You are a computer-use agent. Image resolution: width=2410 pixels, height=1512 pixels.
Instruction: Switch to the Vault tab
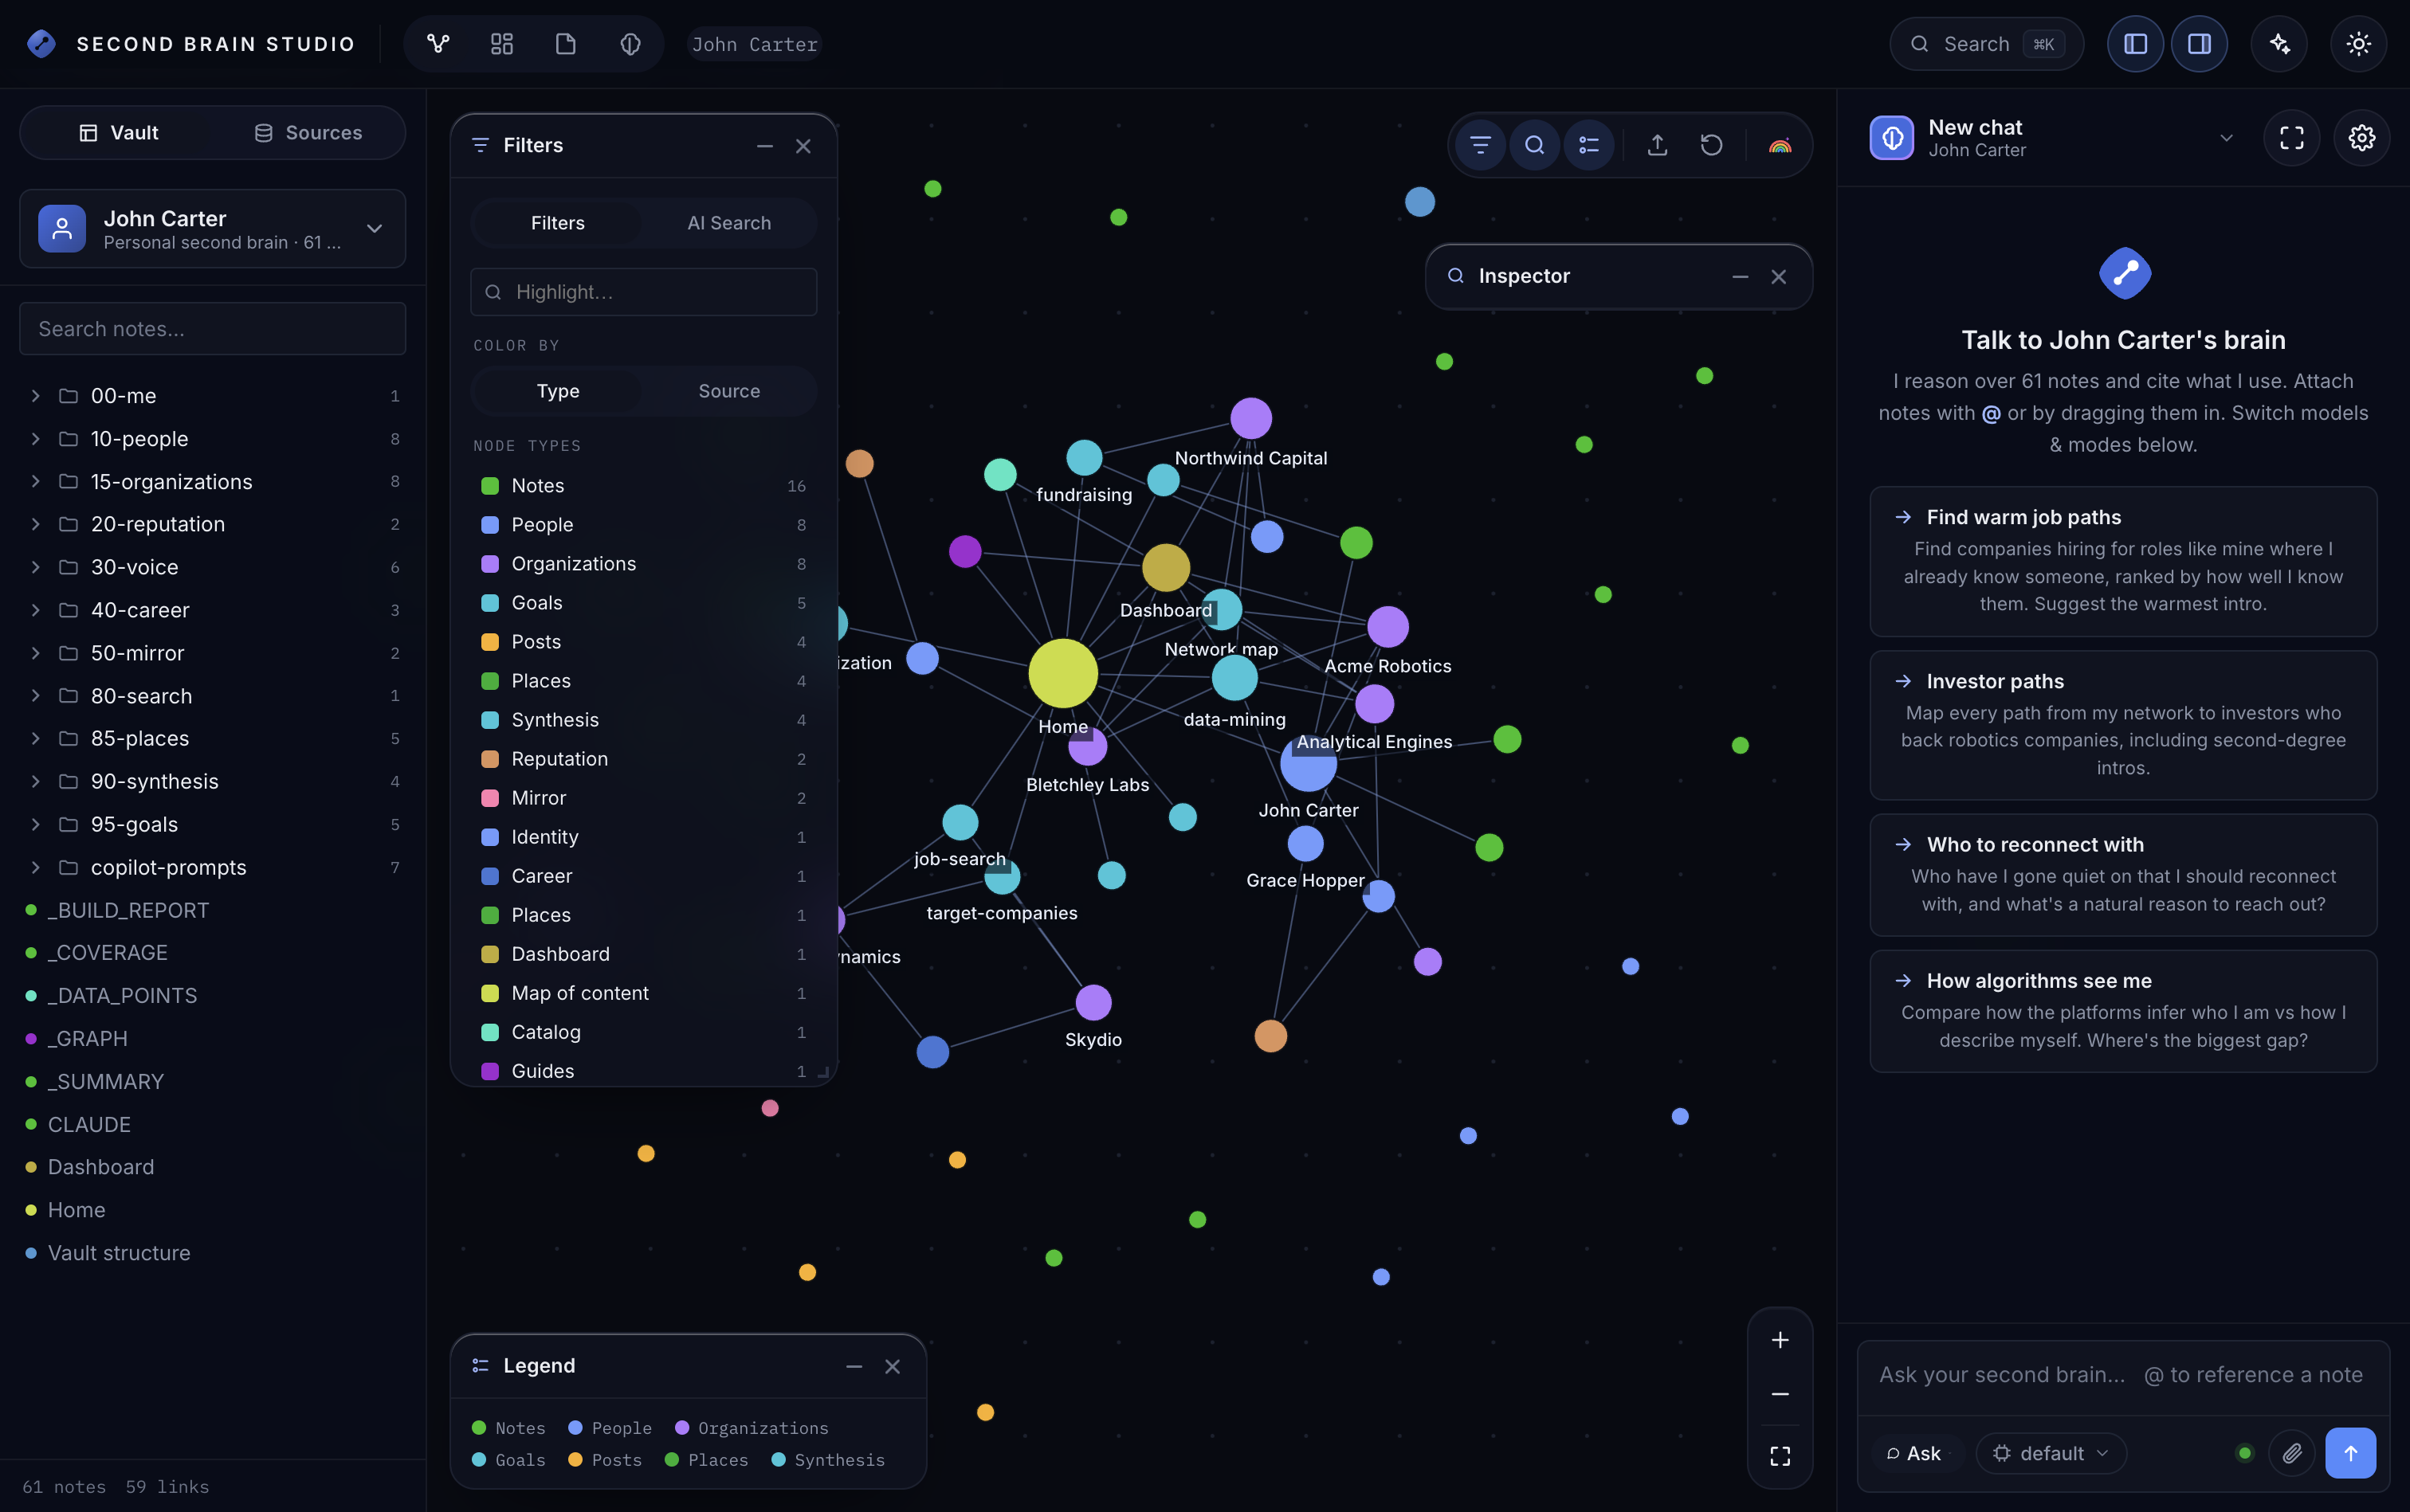[x=118, y=133]
